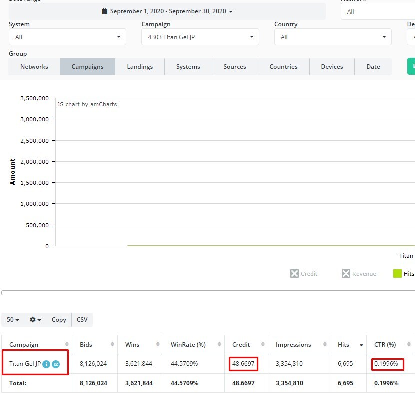Toggle the Credit series in chart legend
The width and height of the screenshot is (415, 394).
click(x=304, y=274)
